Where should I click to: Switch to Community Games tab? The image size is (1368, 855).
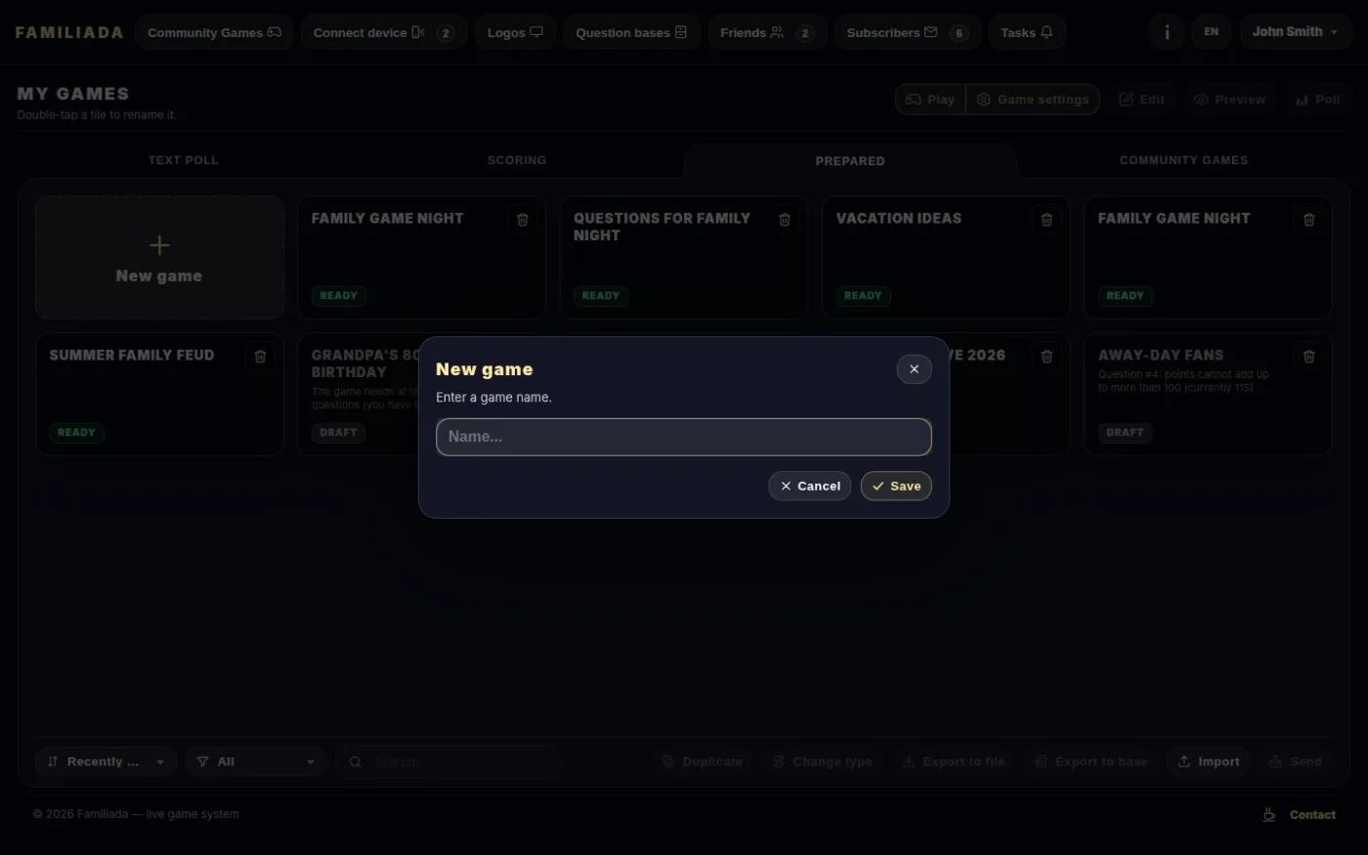pos(1183,160)
